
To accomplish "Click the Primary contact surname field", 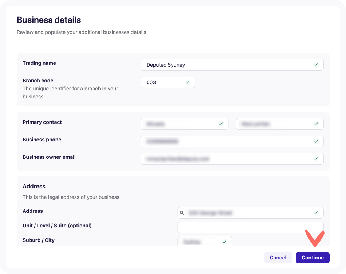I will point(273,124).
